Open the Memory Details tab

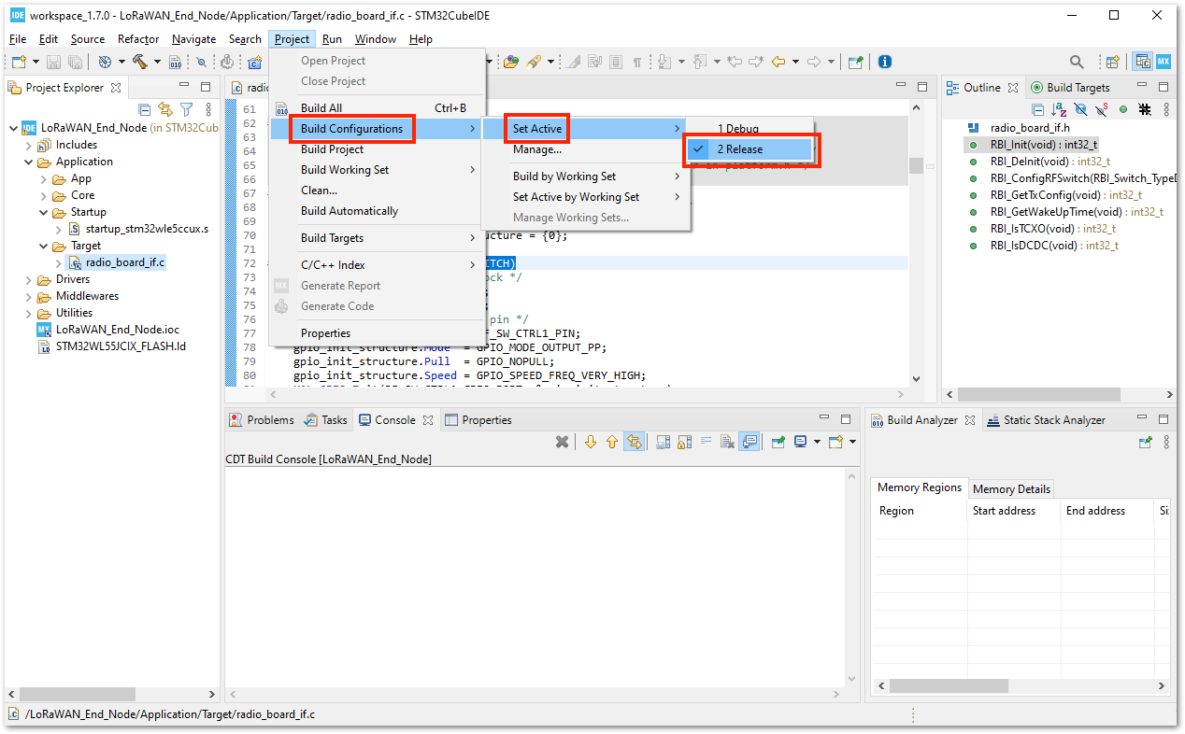(x=1011, y=488)
